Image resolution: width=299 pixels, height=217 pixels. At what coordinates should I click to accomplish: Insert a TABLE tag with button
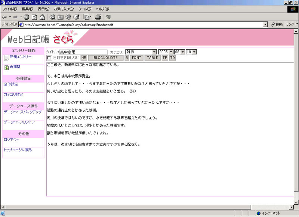point(152,58)
